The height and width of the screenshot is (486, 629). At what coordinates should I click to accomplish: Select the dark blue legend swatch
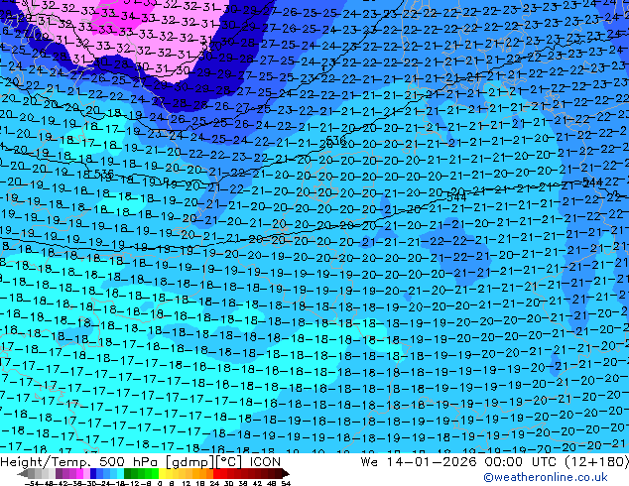point(93,474)
